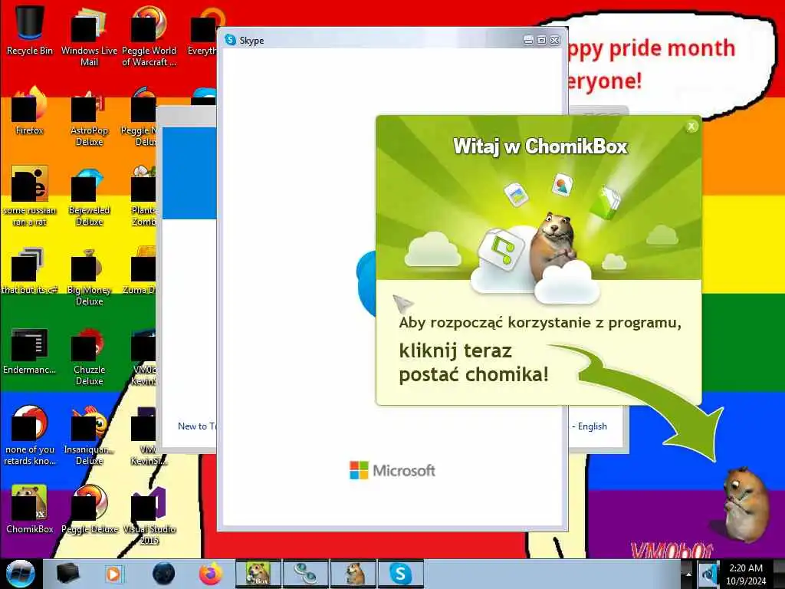Launch Big Money Deluxe shortcut
This screenshot has width=785, height=589.
click(x=89, y=276)
